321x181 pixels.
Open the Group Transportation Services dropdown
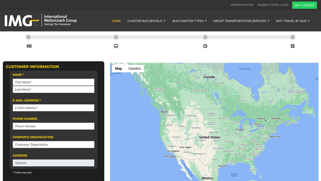pos(241,21)
